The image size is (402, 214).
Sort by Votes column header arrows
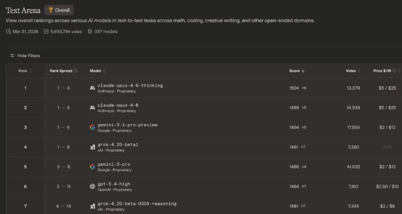[359, 71]
